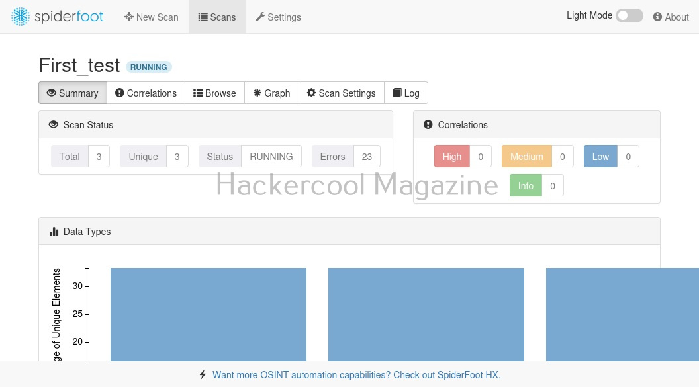Click the RUNNING value in Status field
The width and height of the screenshot is (699, 387).
click(x=271, y=156)
